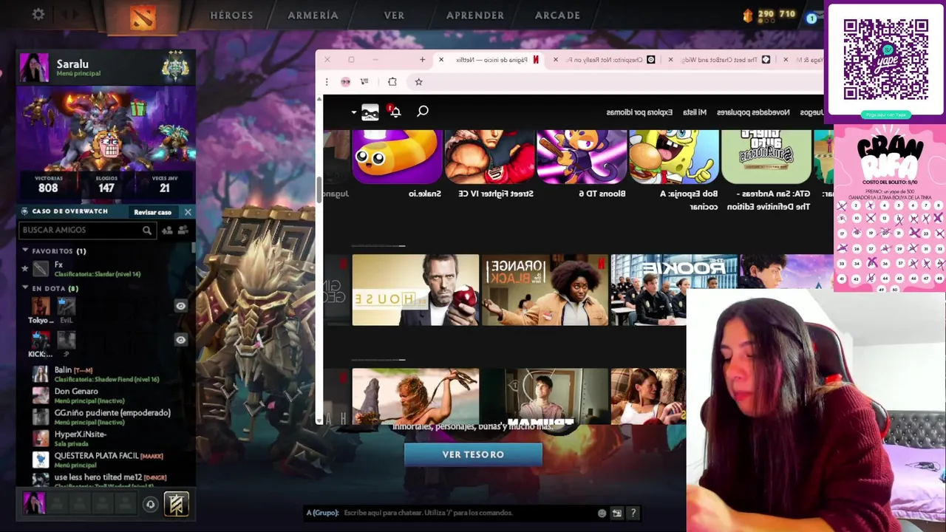Open the HÉROES menu tab
This screenshot has width=946, height=532.
click(x=231, y=15)
